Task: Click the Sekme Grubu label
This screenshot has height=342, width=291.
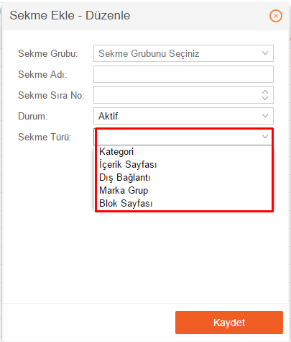Action: point(48,53)
